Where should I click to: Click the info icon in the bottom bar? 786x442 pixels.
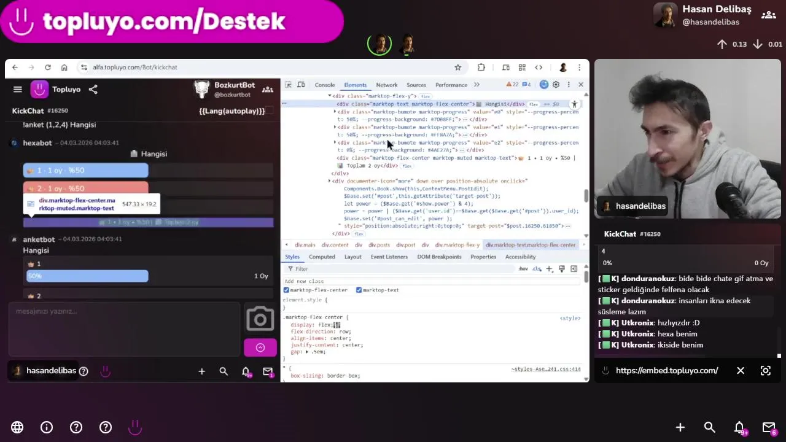coord(47,427)
